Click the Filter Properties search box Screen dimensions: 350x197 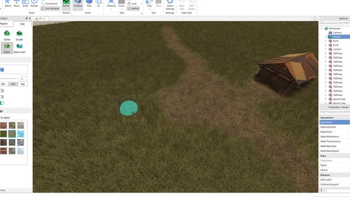click(x=335, y=112)
